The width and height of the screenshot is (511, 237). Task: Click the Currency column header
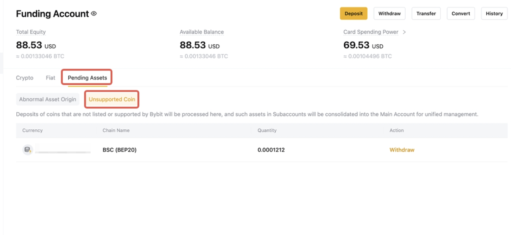[32, 130]
